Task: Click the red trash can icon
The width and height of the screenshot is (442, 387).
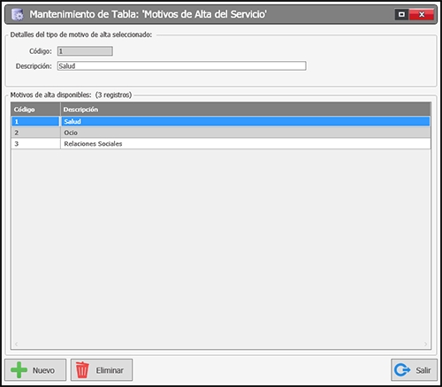Action: tap(82, 370)
